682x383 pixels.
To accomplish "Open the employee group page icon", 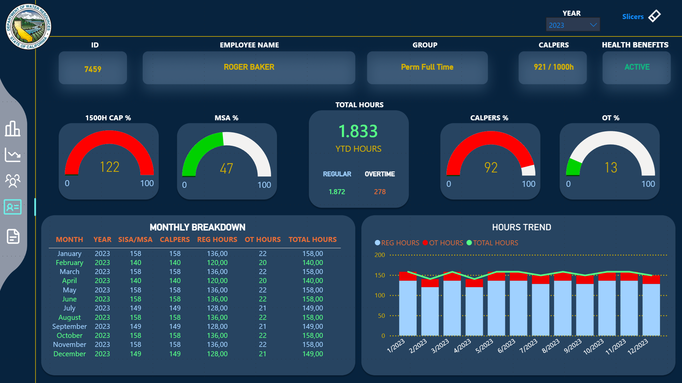I will (13, 181).
